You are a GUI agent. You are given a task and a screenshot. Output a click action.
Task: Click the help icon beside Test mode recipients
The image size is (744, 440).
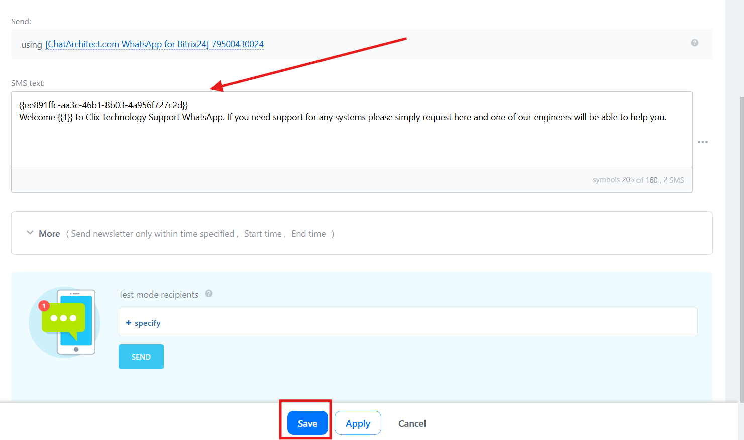[x=209, y=294]
